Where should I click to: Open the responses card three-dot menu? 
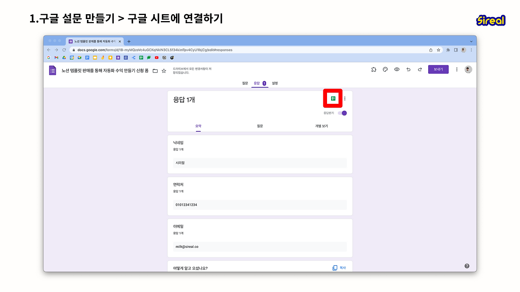point(345,99)
